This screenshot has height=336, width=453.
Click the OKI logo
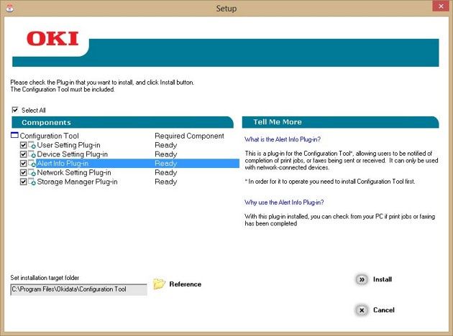(x=52, y=39)
